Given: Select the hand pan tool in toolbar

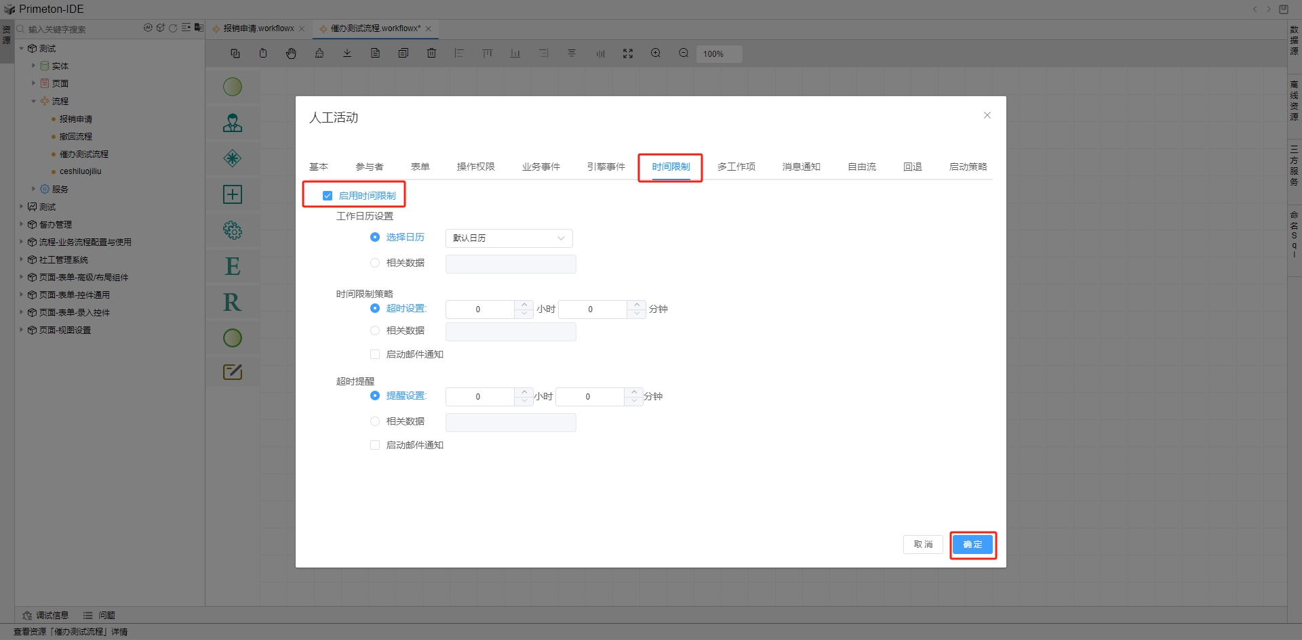Looking at the screenshot, I should tap(291, 54).
